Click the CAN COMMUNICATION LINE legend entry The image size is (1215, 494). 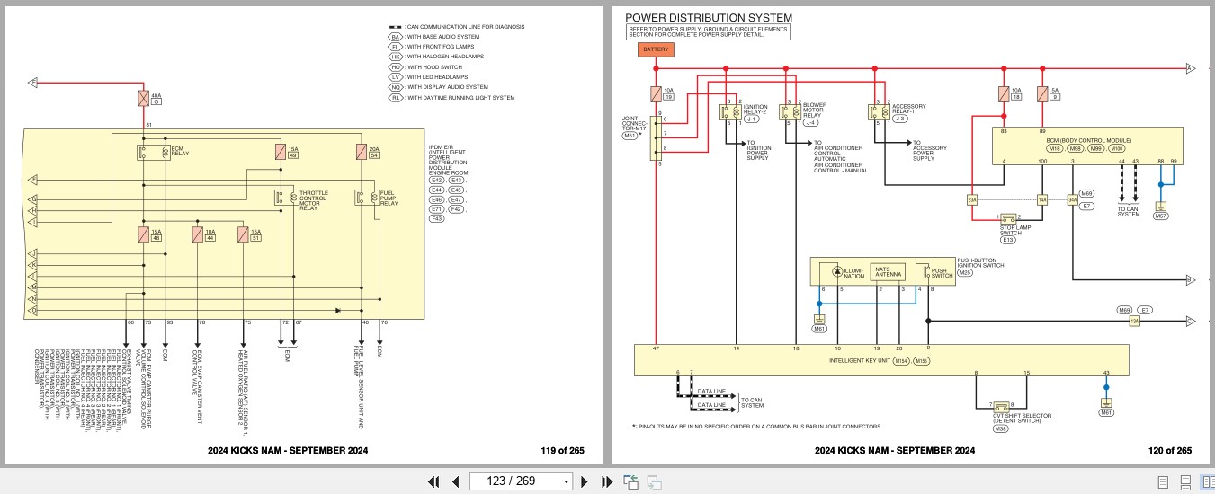[457, 27]
